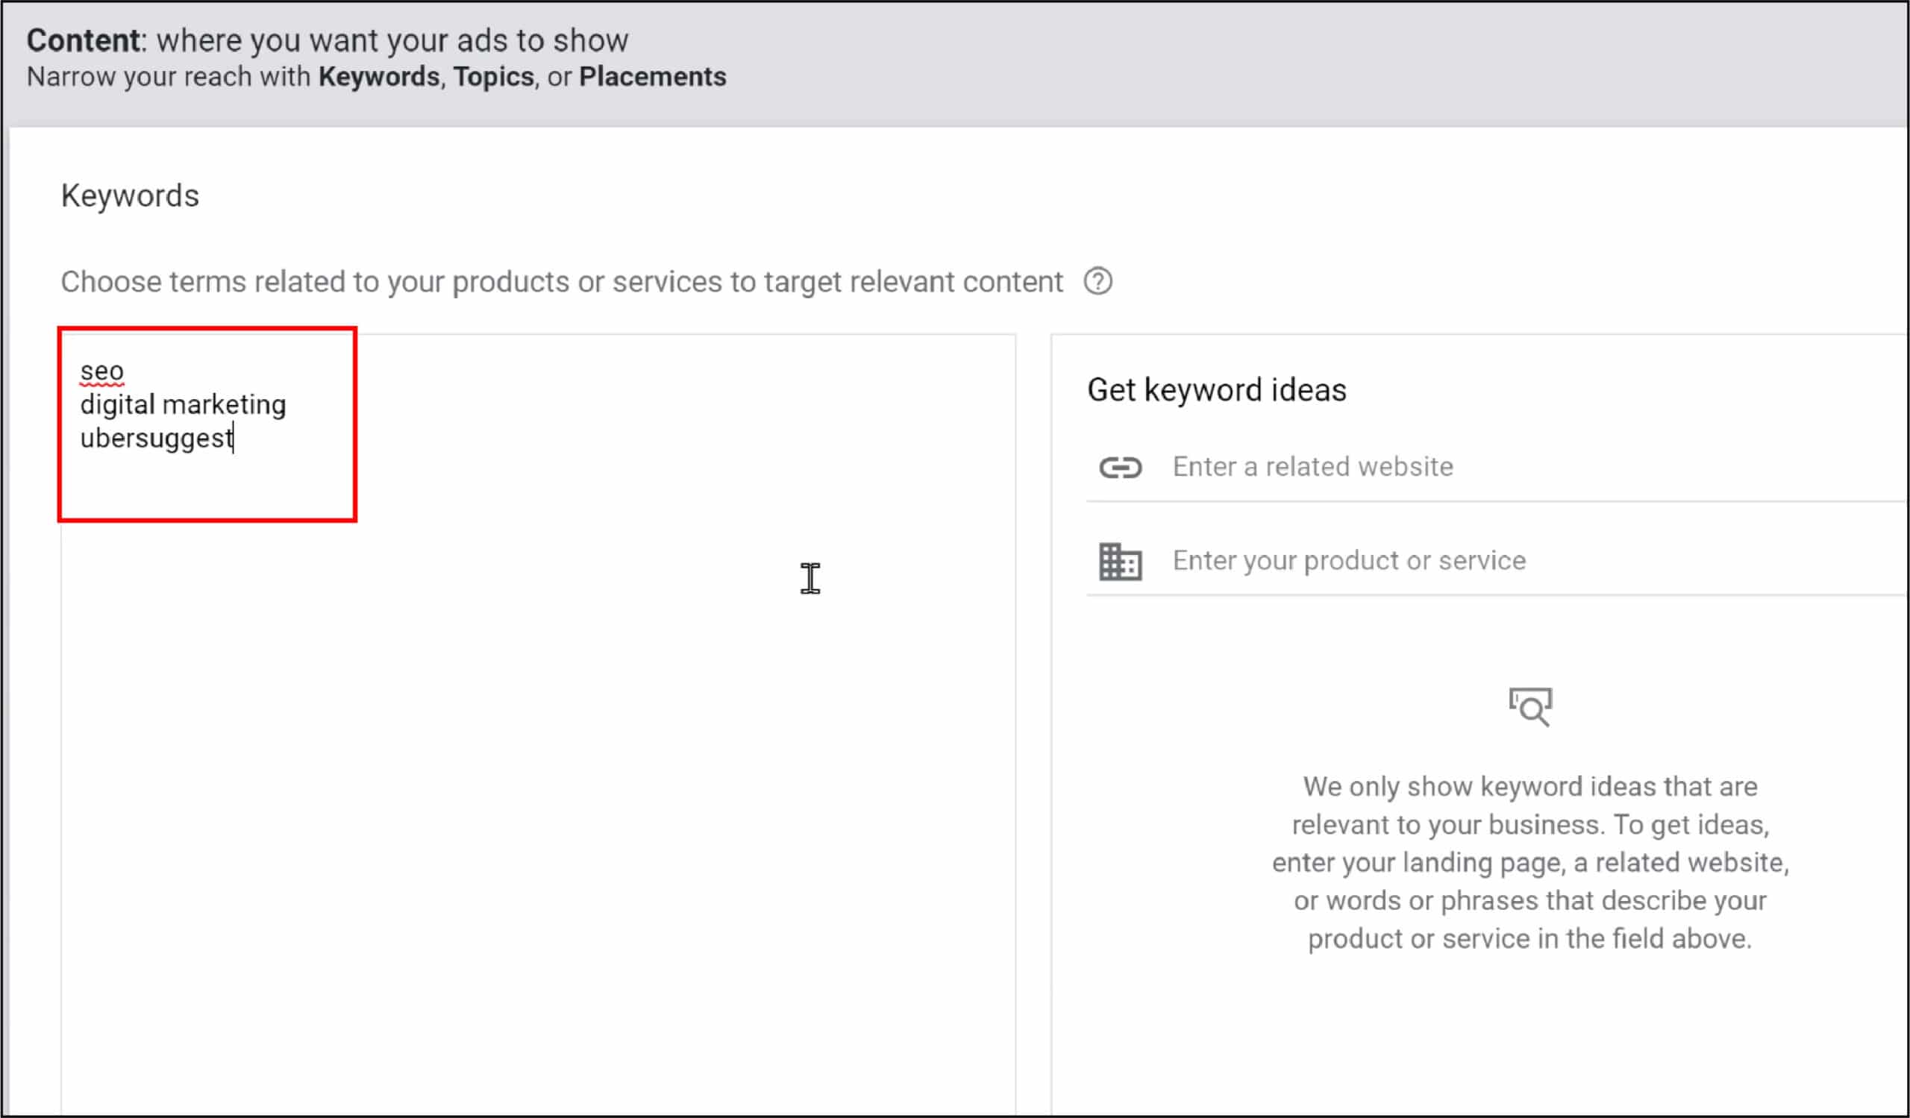Click the 'seo' keyword line
The image size is (1910, 1118).
click(101, 371)
